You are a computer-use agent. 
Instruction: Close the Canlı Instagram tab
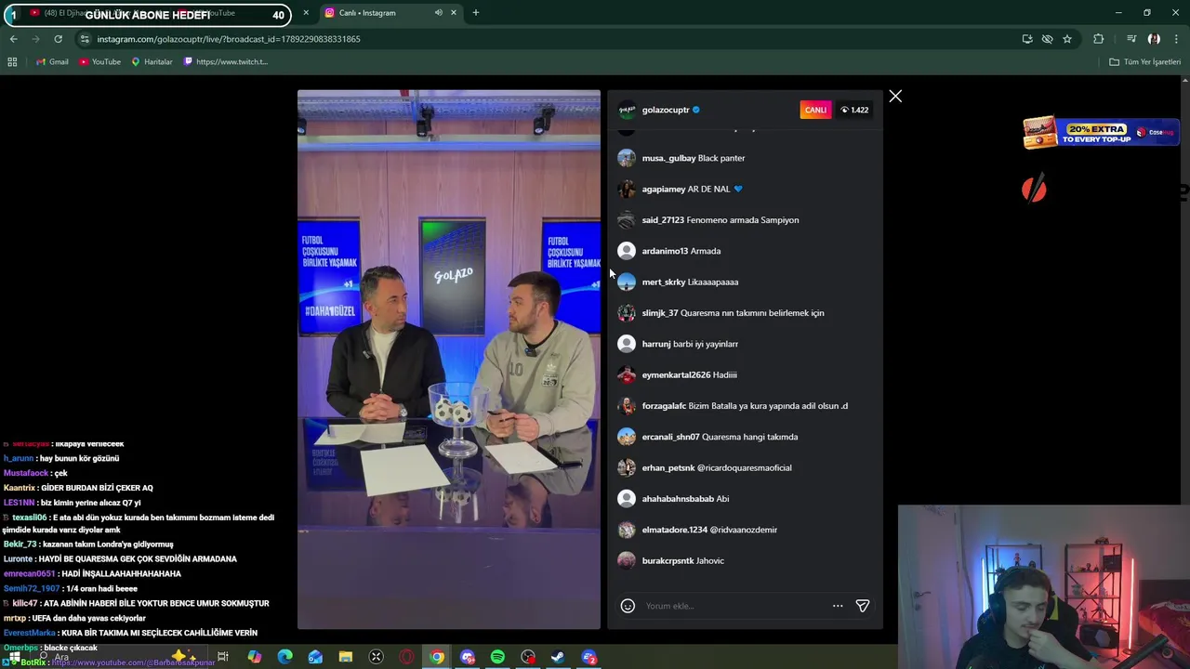[454, 13]
